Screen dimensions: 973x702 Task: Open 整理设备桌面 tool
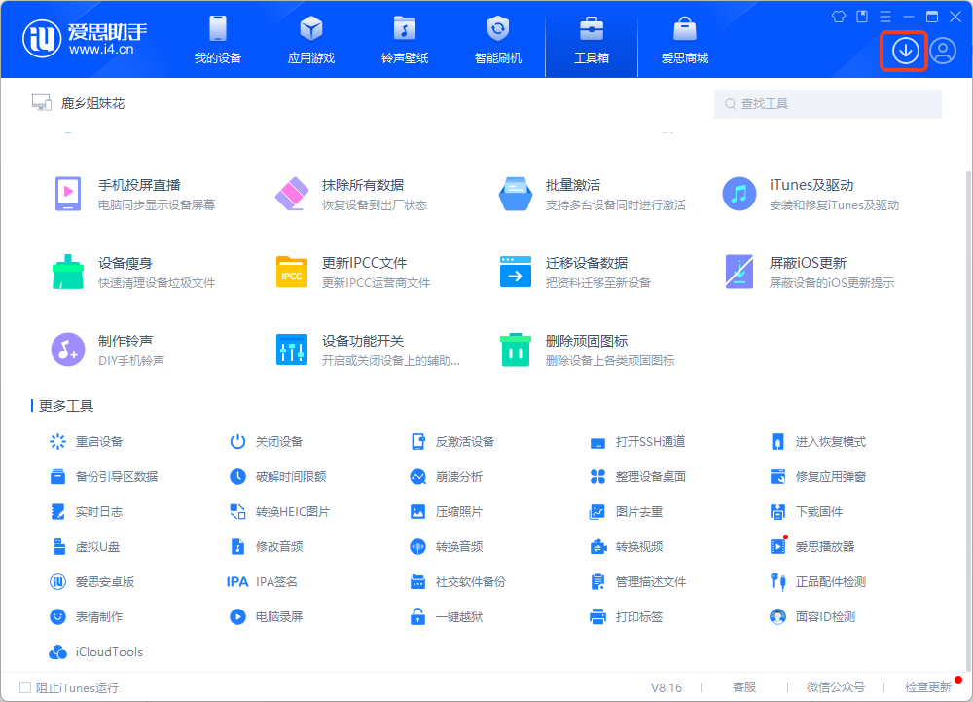[637, 477]
